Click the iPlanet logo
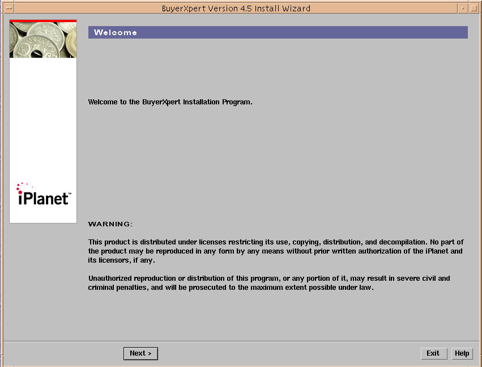The height and width of the screenshot is (367, 482). [x=44, y=195]
